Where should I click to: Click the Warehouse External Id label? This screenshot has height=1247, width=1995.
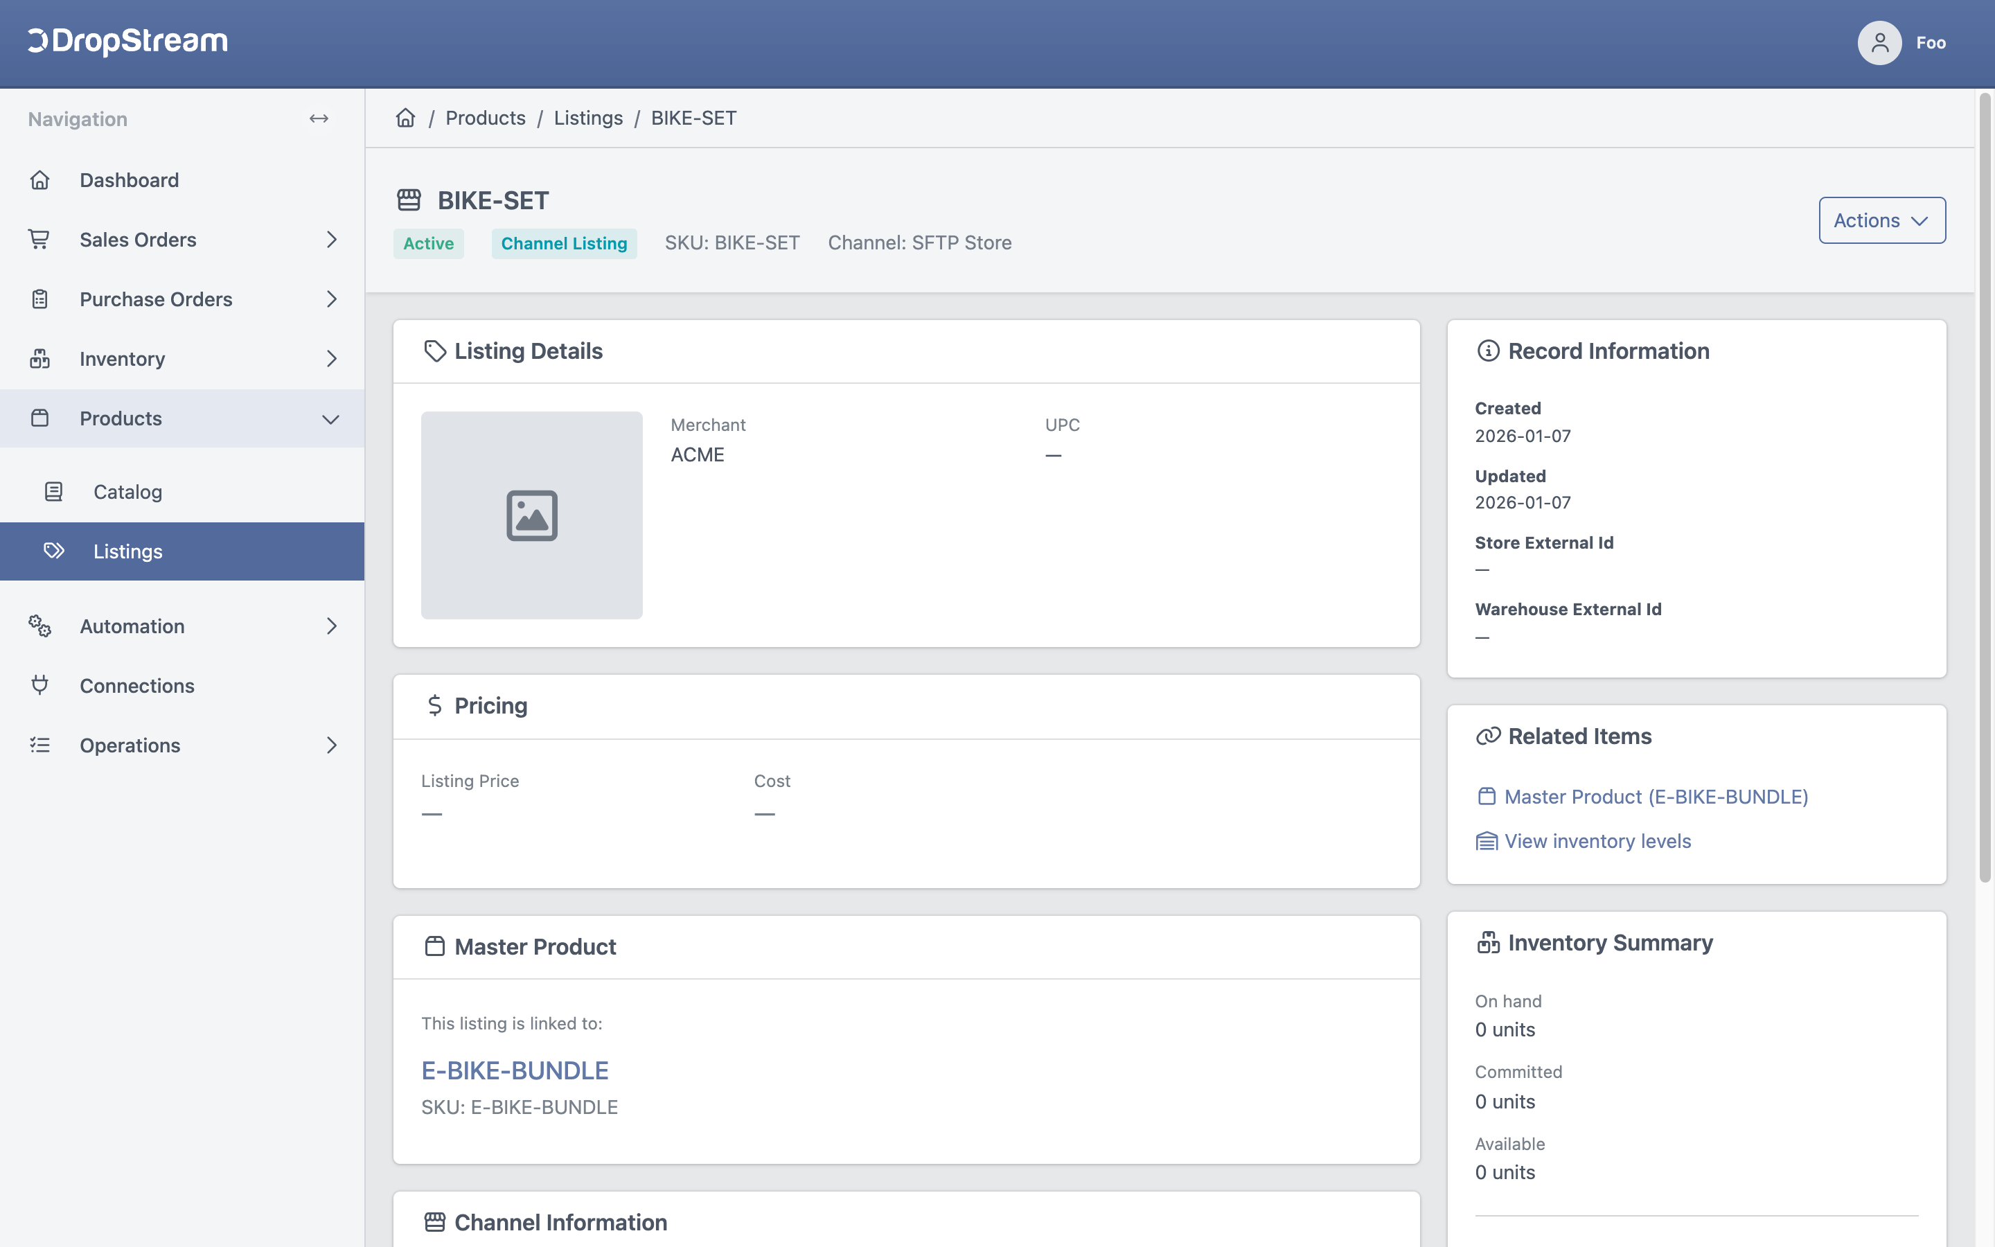coord(1568,610)
